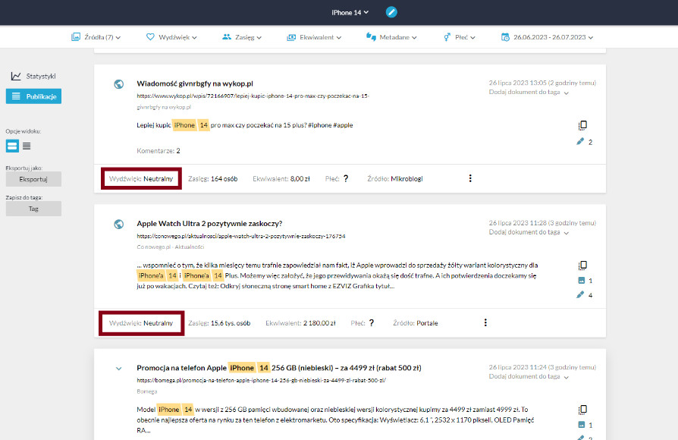The width and height of the screenshot is (678, 440).
Task: Collapse the Promocja na telefon Apple post chevron
Action: click(x=119, y=369)
